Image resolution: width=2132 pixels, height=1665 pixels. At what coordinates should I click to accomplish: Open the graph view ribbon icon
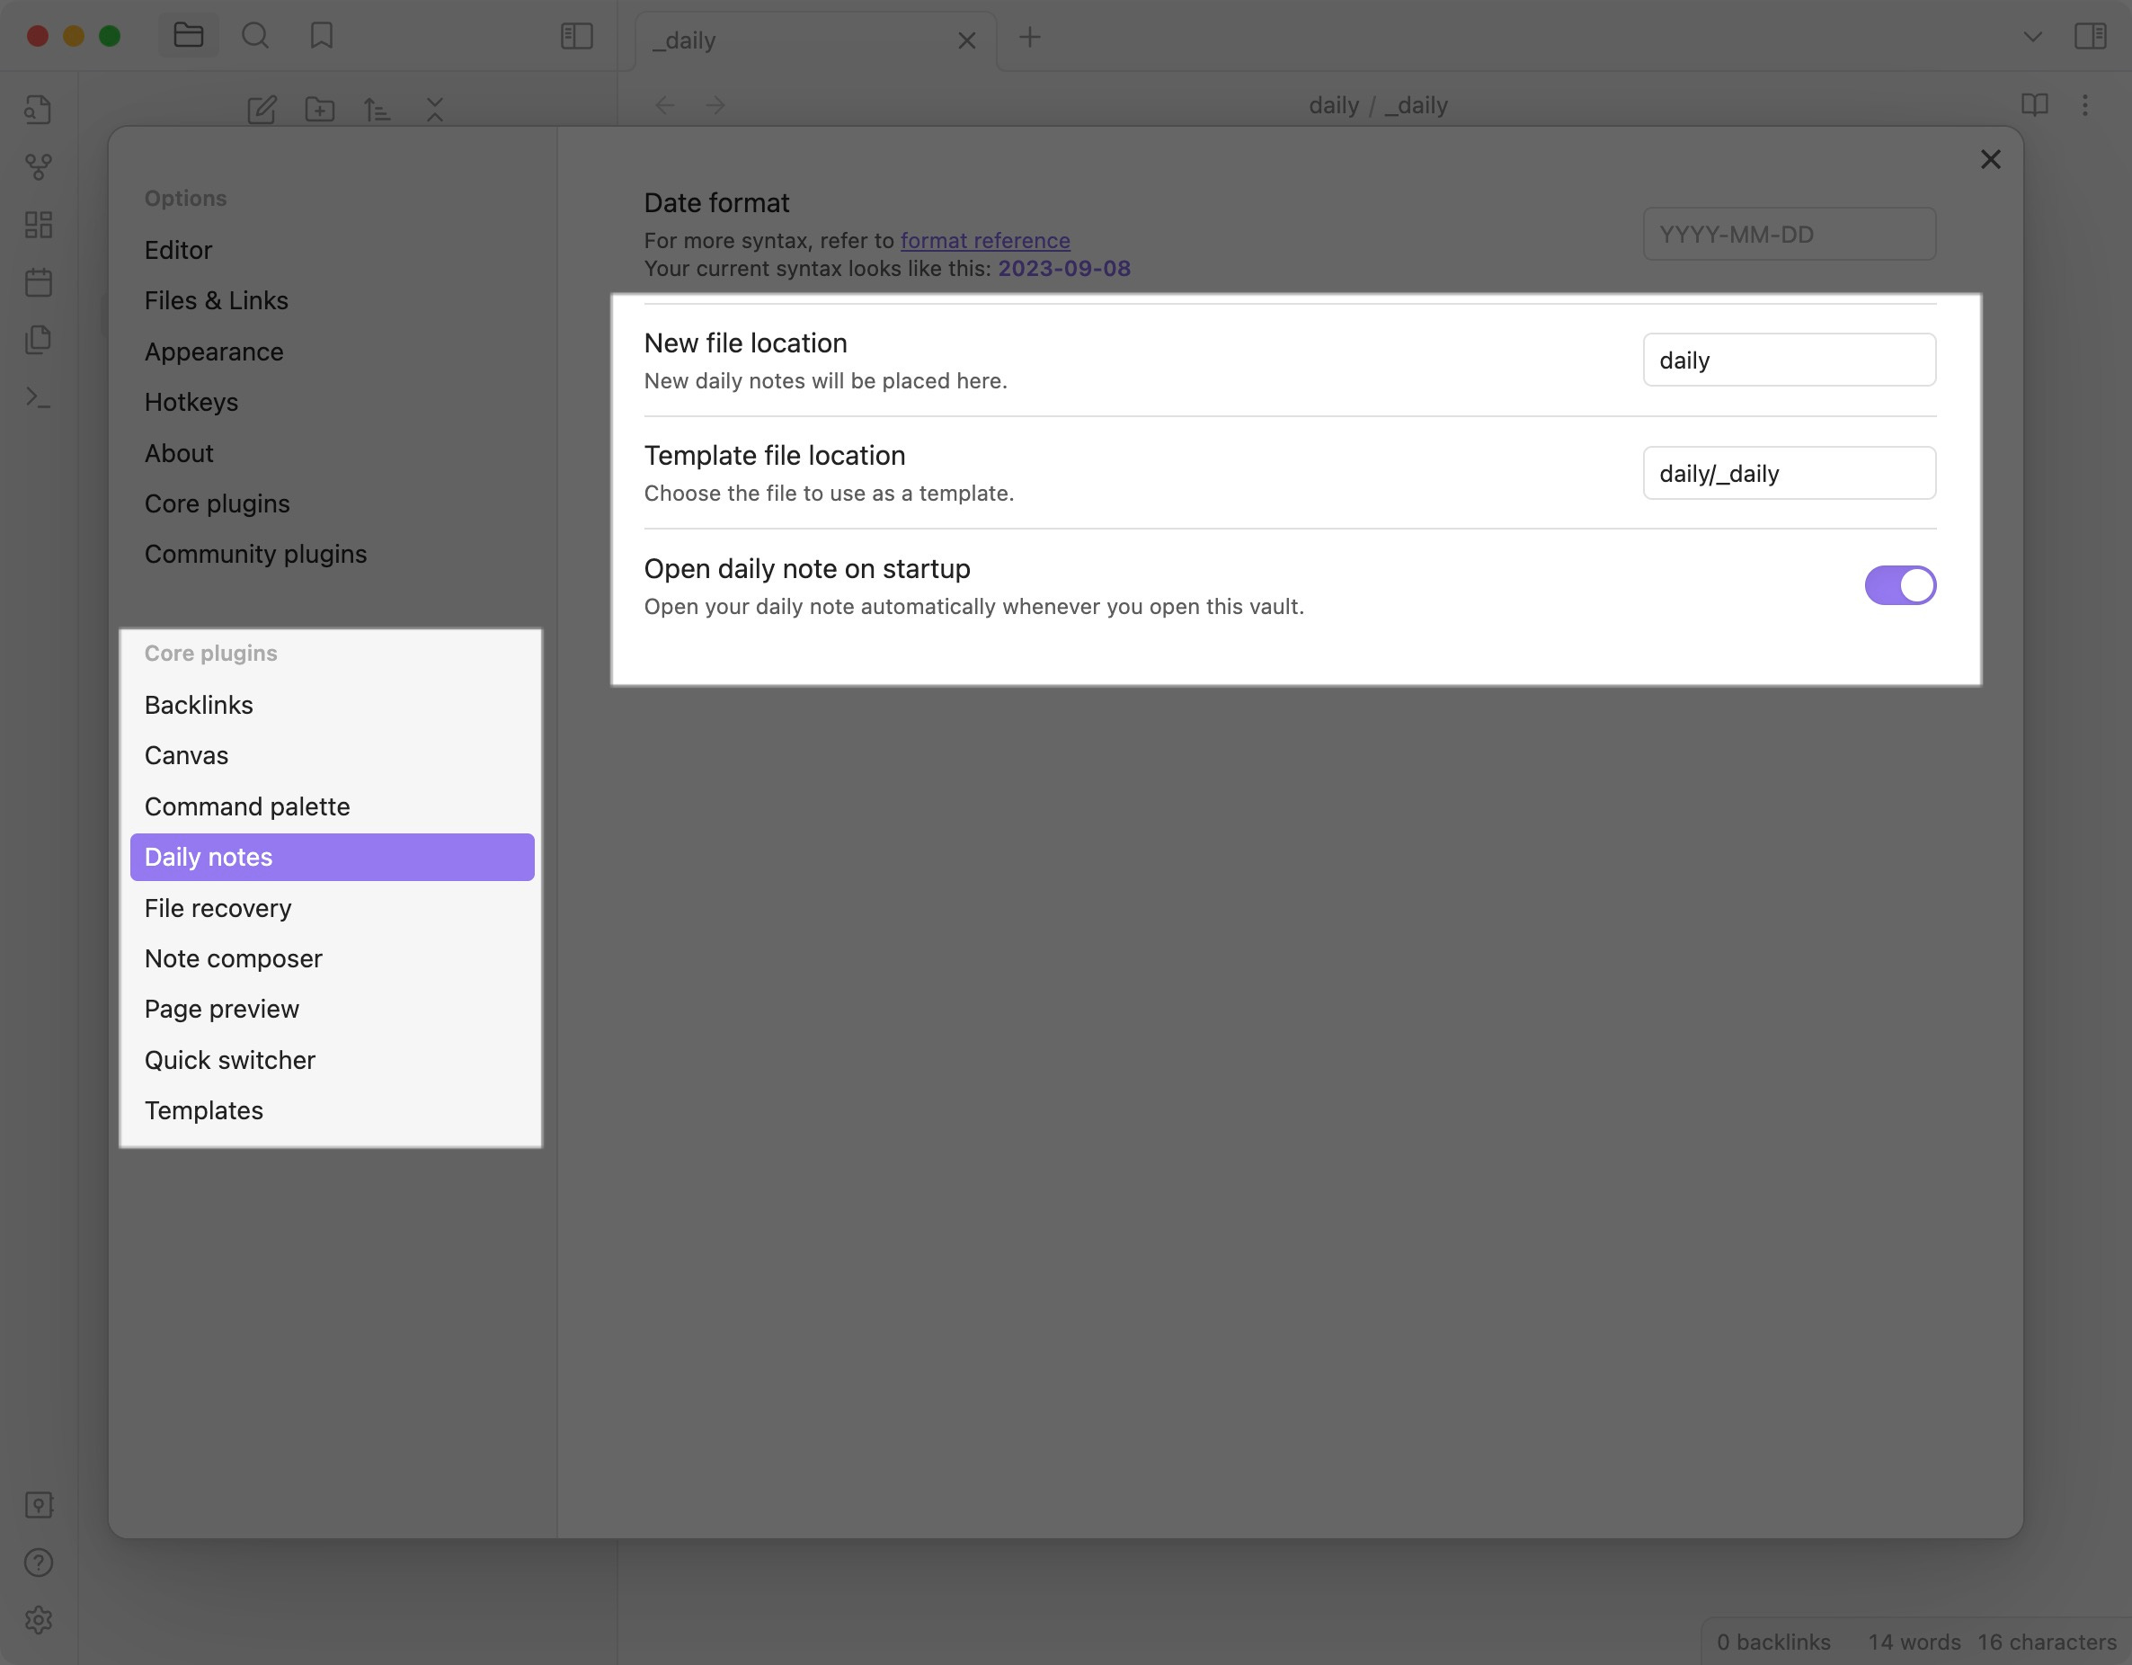(x=38, y=167)
